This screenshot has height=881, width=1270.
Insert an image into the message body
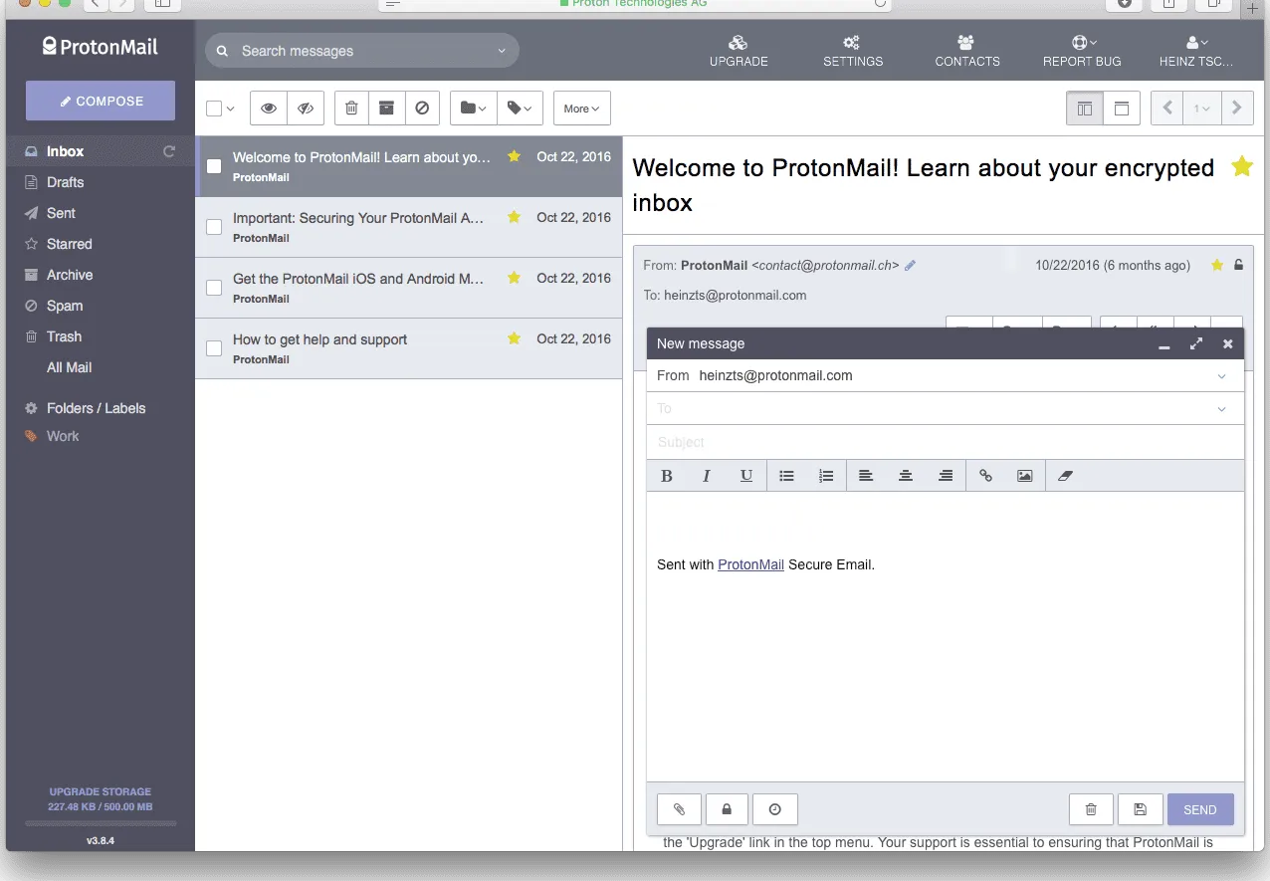point(1024,475)
